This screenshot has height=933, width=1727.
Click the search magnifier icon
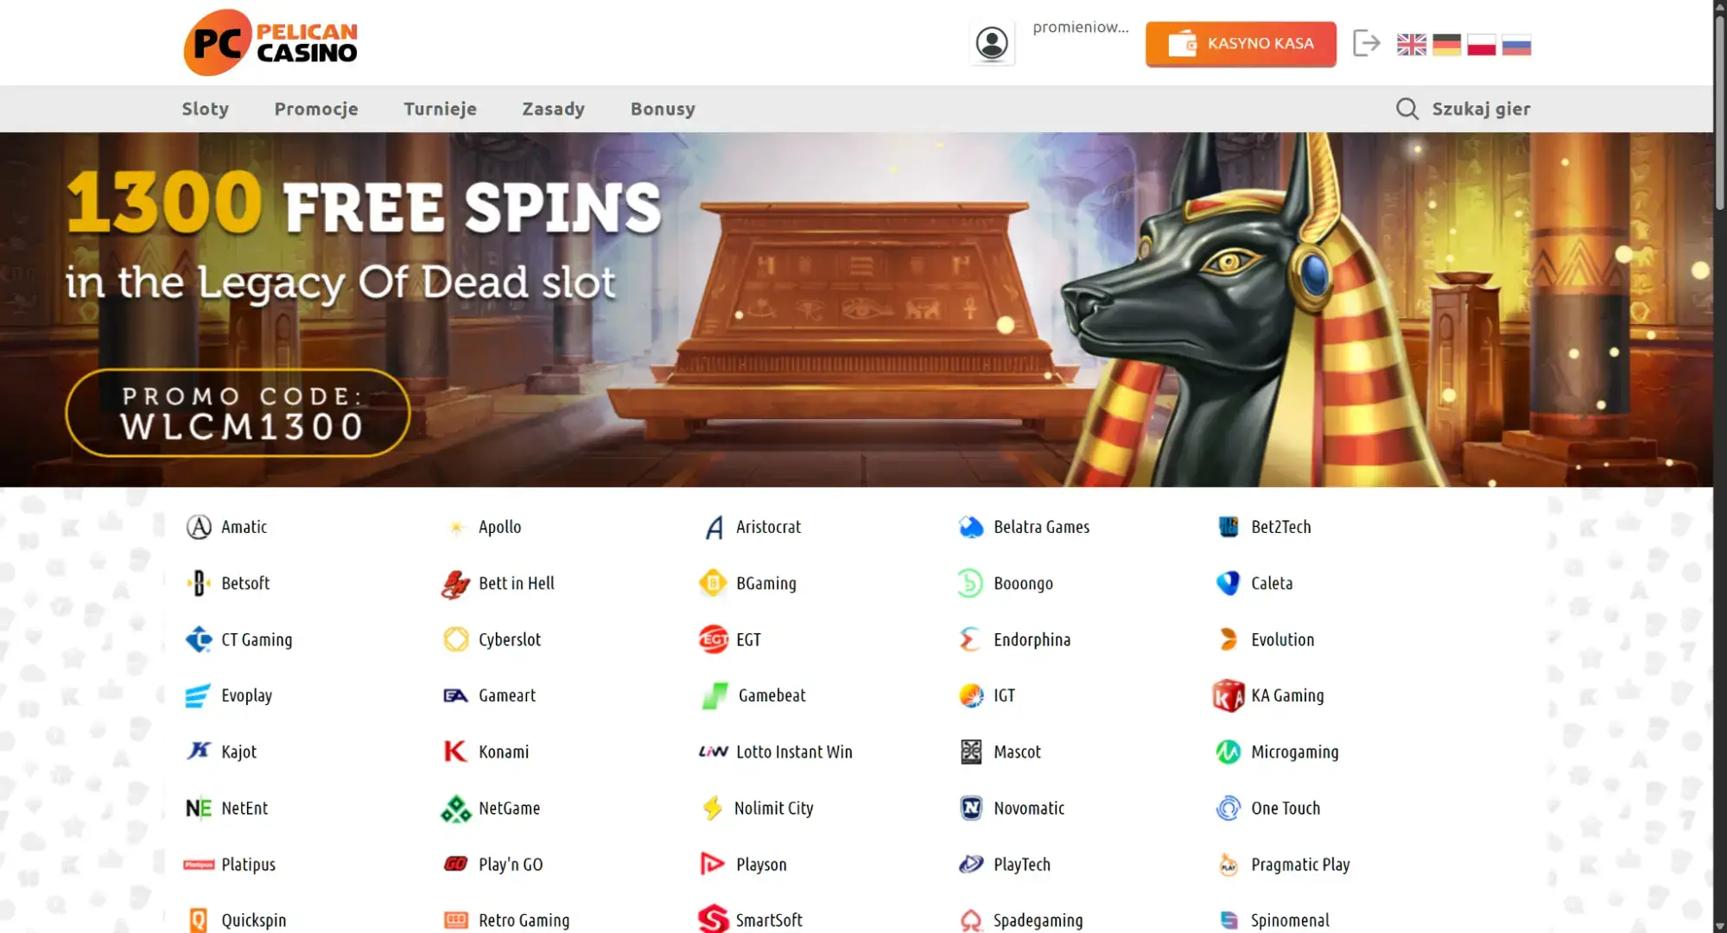(x=1407, y=109)
